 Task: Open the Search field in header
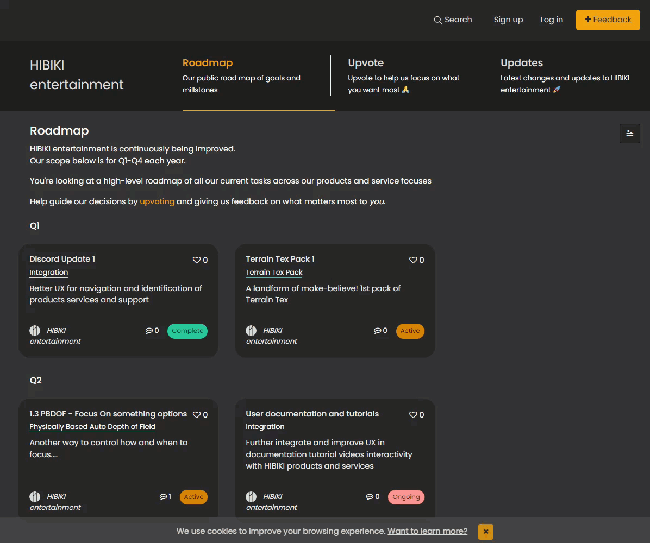pyautogui.click(x=453, y=20)
